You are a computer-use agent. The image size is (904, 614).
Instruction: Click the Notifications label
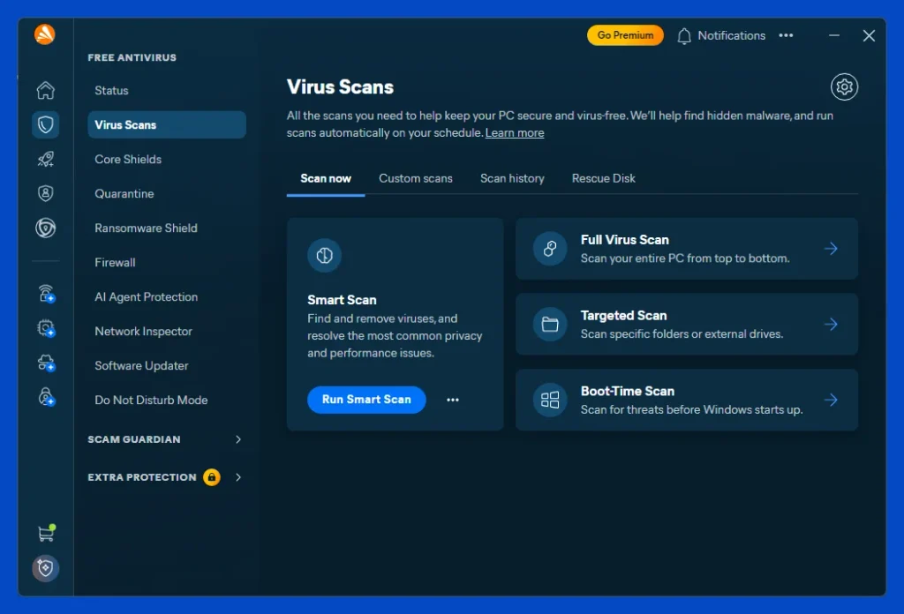pos(732,35)
